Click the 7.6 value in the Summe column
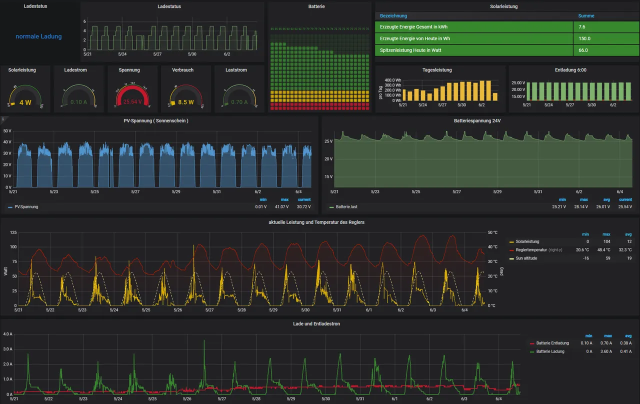This screenshot has width=640, height=404. [582, 26]
